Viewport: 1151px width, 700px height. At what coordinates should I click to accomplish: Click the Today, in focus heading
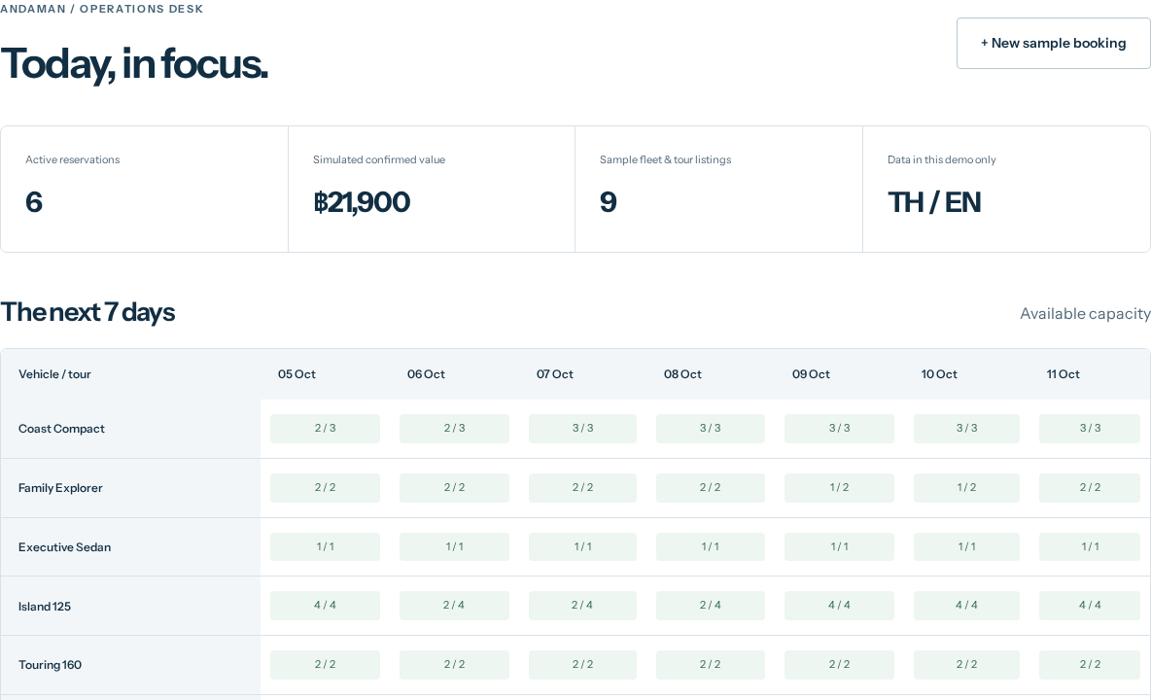[134, 64]
